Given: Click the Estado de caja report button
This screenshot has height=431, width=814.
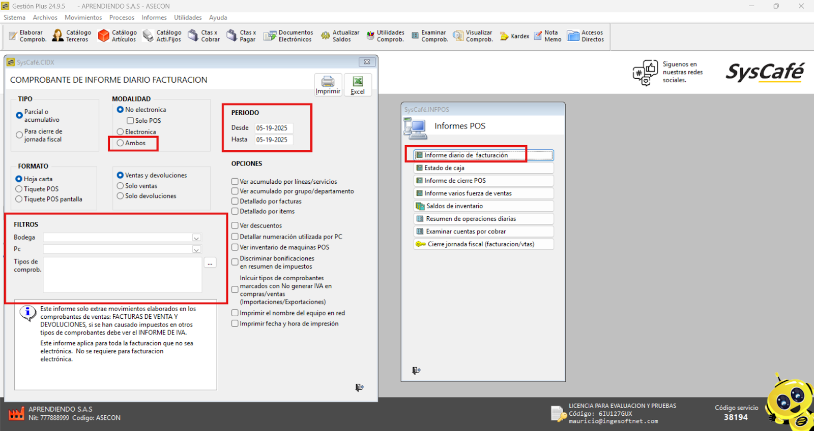Looking at the screenshot, I should tap(483, 168).
